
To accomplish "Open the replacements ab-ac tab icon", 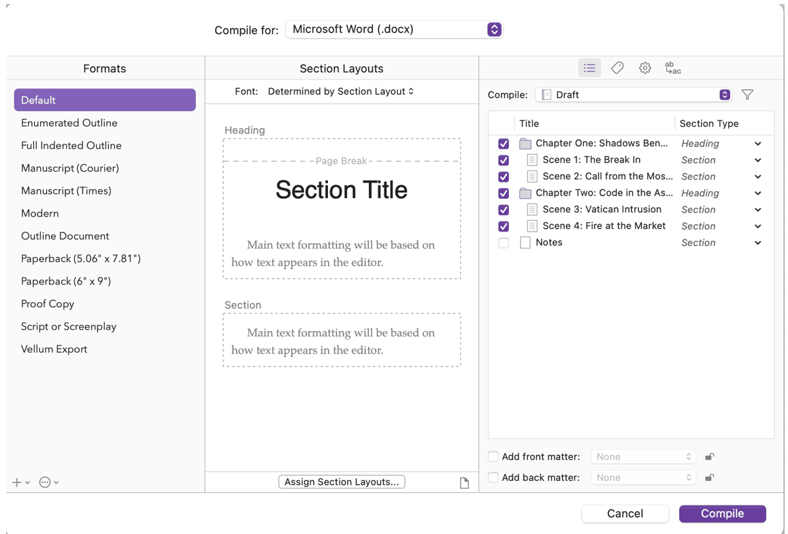I will tap(672, 68).
